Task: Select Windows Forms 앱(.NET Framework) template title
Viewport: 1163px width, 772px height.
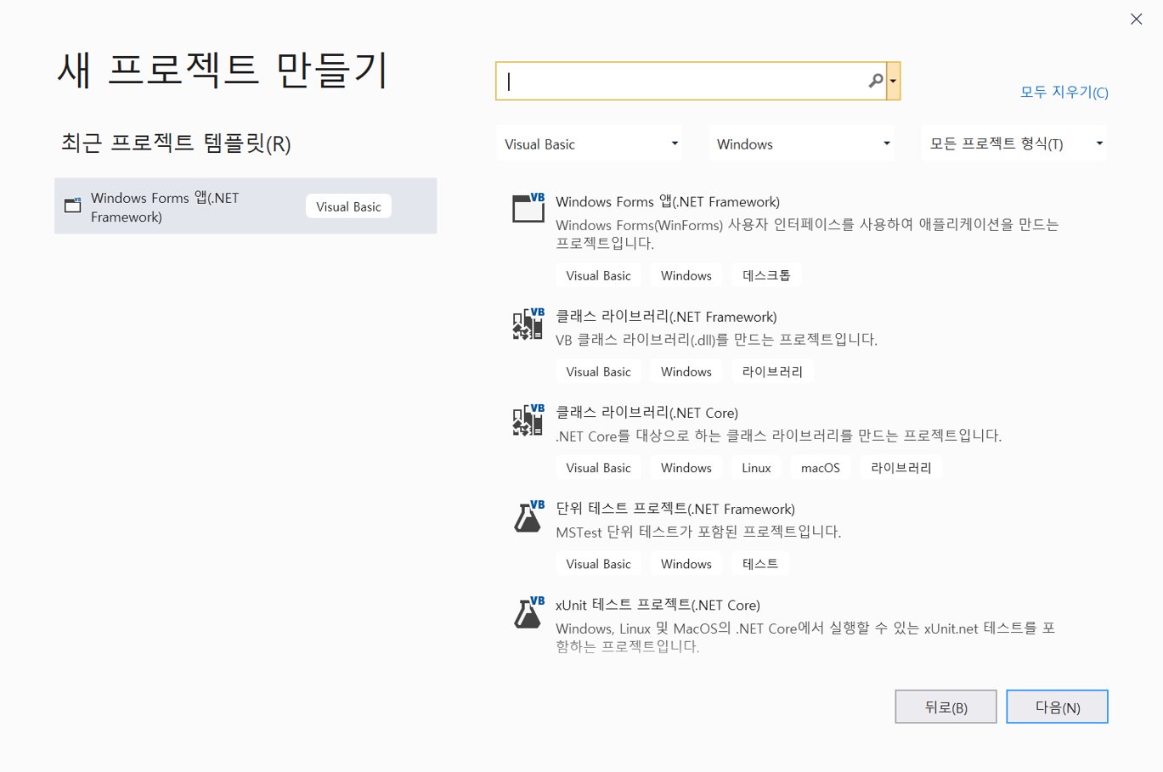Action: click(668, 201)
